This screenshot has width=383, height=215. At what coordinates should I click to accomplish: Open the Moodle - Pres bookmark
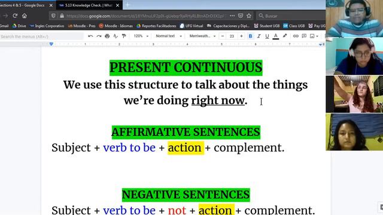[x=82, y=26]
